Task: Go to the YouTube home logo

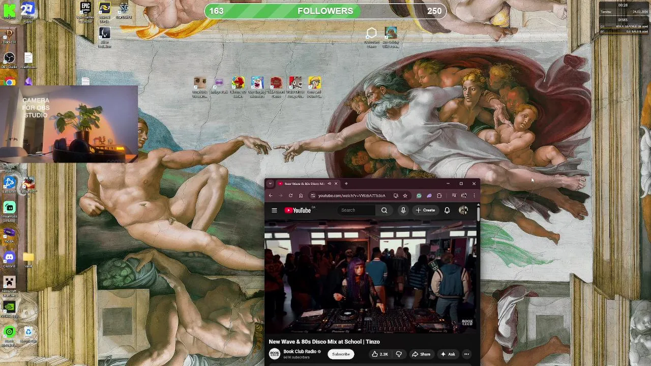Action: click(x=298, y=210)
